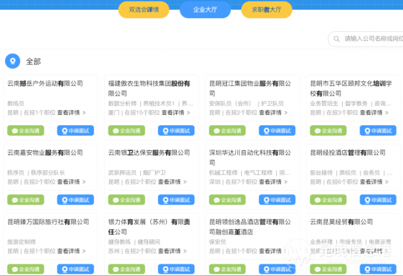View details for 云南撼岳户外运动有限公司
The height and width of the screenshot is (276, 403).
(71, 112)
